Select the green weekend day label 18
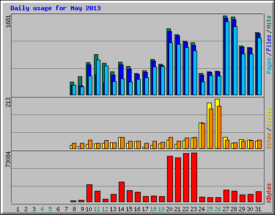 (x=153, y=209)
